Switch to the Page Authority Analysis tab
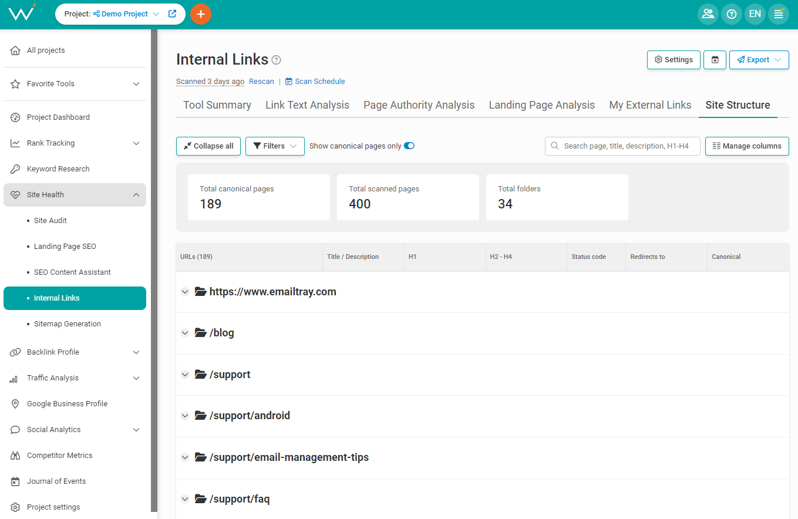 (419, 105)
